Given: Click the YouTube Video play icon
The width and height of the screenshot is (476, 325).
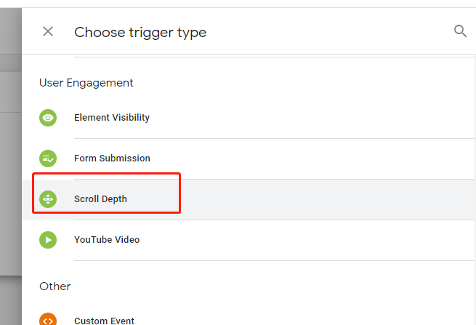Looking at the screenshot, I should coord(48,240).
